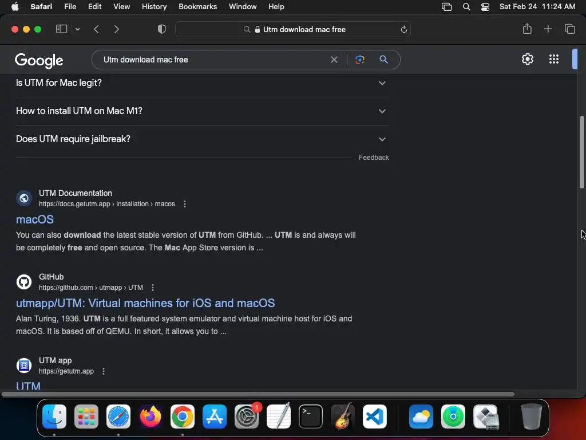Open the Safari share menu

click(x=527, y=29)
